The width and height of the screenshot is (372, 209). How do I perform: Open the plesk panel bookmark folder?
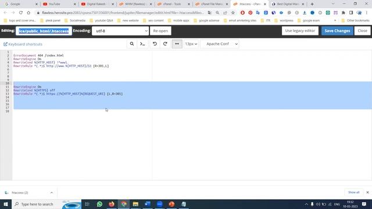[51, 20]
